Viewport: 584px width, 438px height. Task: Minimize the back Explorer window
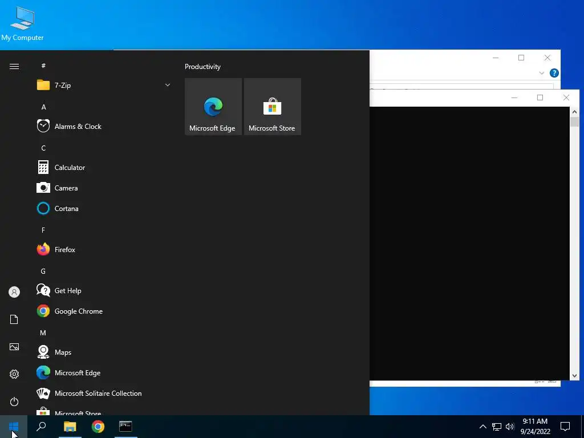[496, 58]
